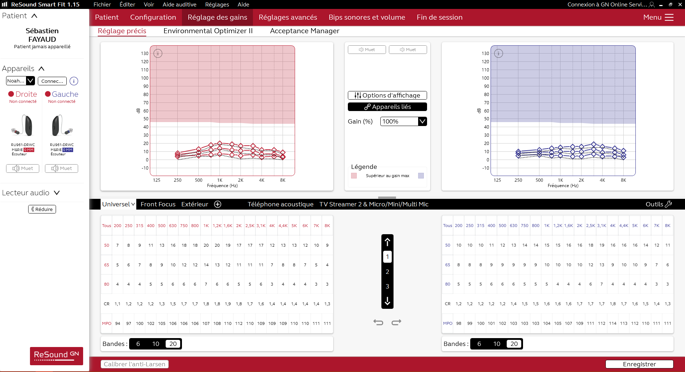This screenshot has width=685, height=372.
Task: Select Téléphone acoustique program
Action: pos(280,204)
